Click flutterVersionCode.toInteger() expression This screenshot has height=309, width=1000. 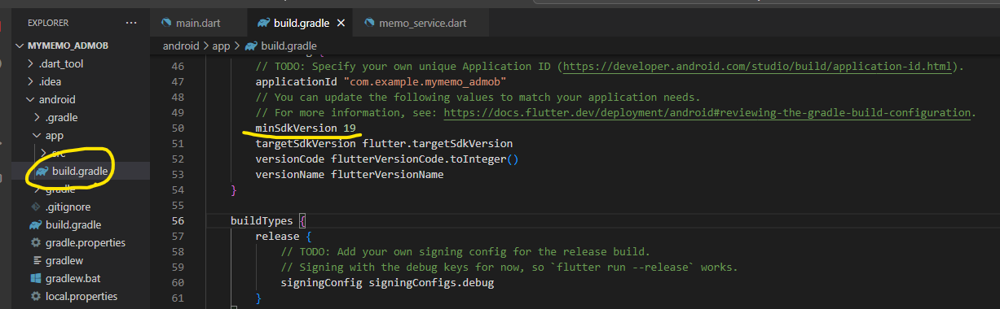coord(425,159)
